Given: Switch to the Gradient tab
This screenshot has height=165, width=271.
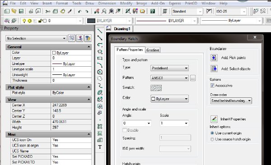Looking at the screenshot, I should [x=153, y=50].
